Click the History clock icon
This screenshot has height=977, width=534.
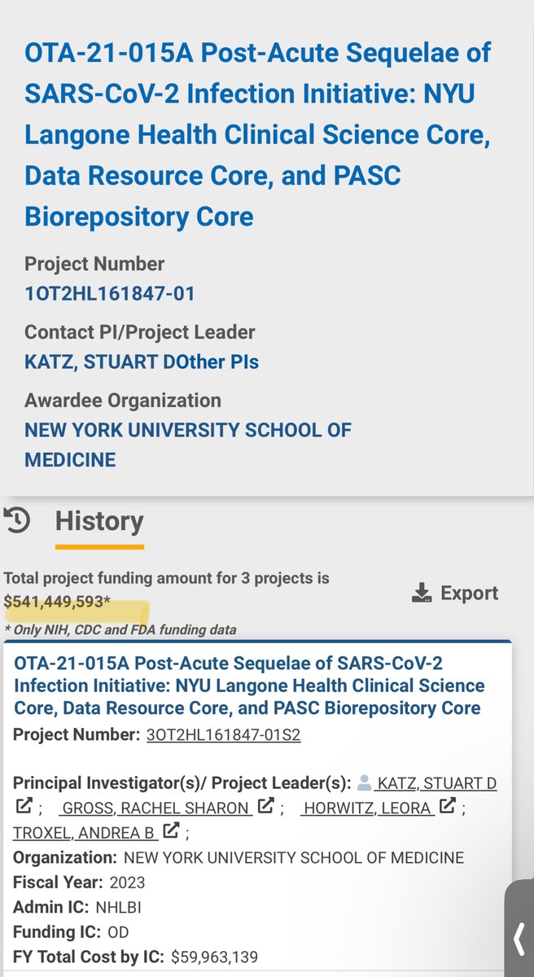pyautogui.click(x=17, y=521)
